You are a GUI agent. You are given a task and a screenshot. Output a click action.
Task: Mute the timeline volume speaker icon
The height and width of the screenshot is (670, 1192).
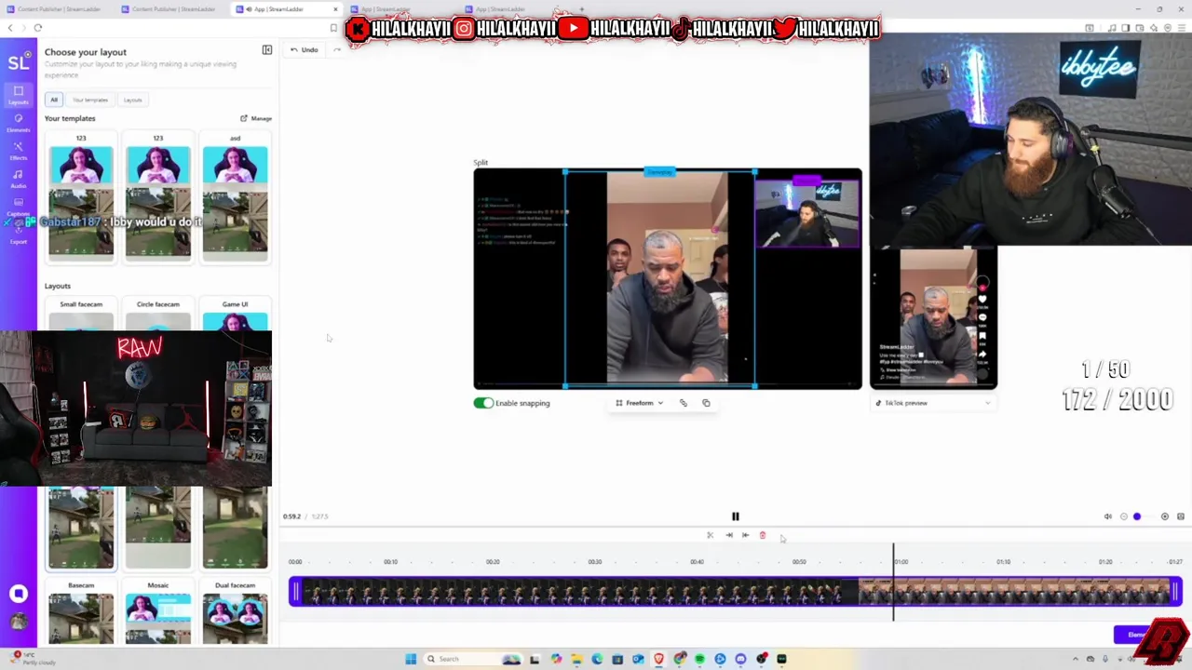point(1107,516)
